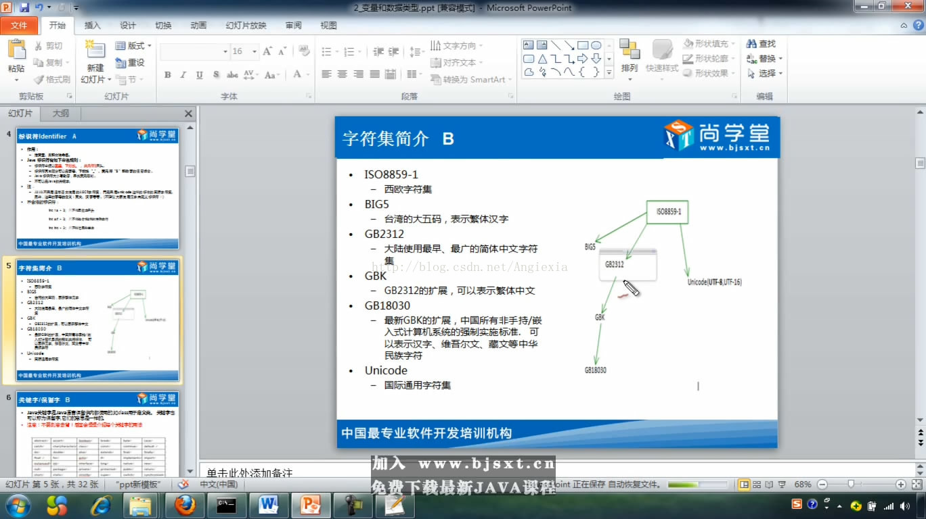Switch to the Slide Show (幻灯片放映) tab

tap(246, 26)
